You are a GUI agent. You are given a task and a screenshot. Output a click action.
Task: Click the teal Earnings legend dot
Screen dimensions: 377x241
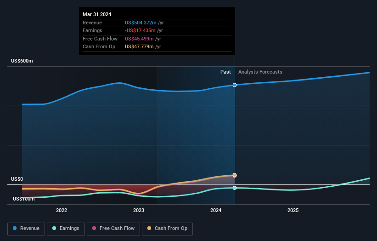[54, 228]
